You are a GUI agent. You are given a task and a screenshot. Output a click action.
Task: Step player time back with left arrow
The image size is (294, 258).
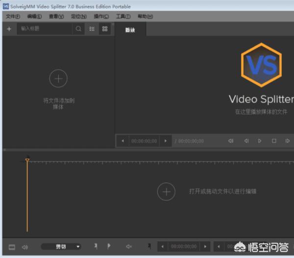pos(122,141)
